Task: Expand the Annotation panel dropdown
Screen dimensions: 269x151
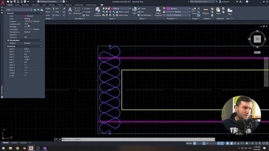Action: pos(80,18)
